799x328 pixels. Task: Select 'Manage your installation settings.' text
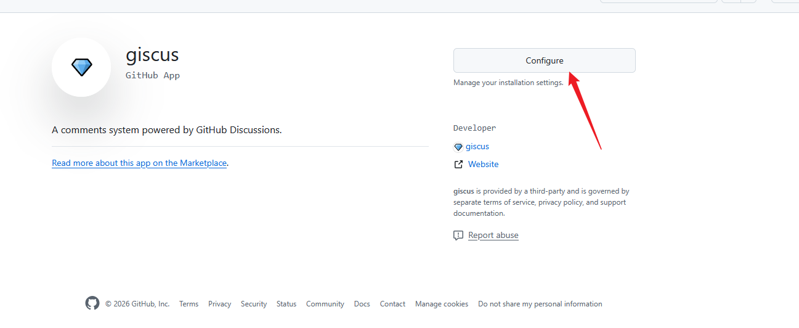pyautogui.click(x=508, y=83)
